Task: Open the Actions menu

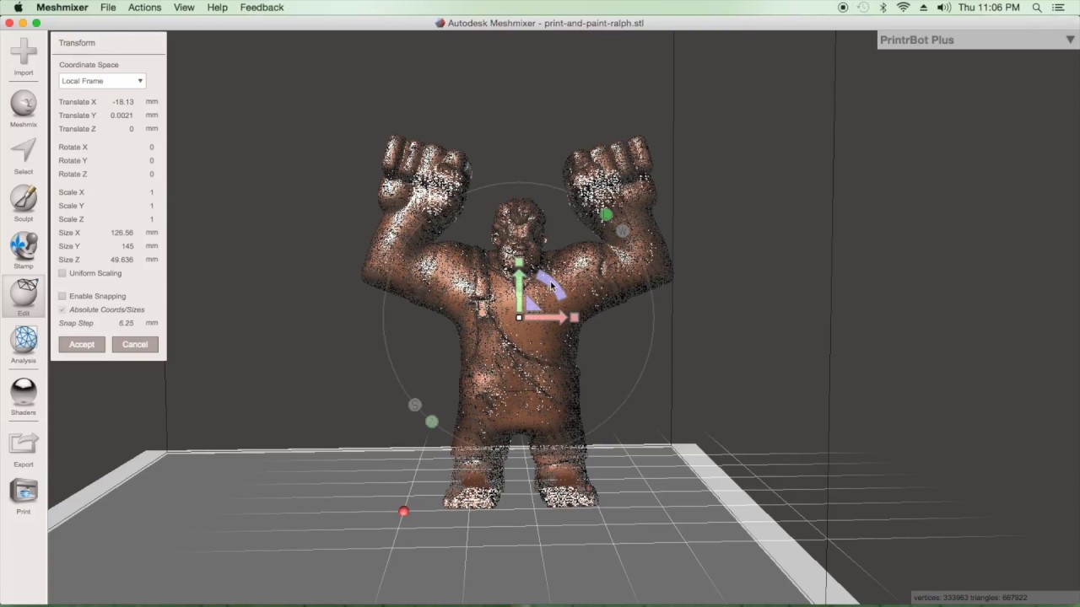Action: point(144,8)
